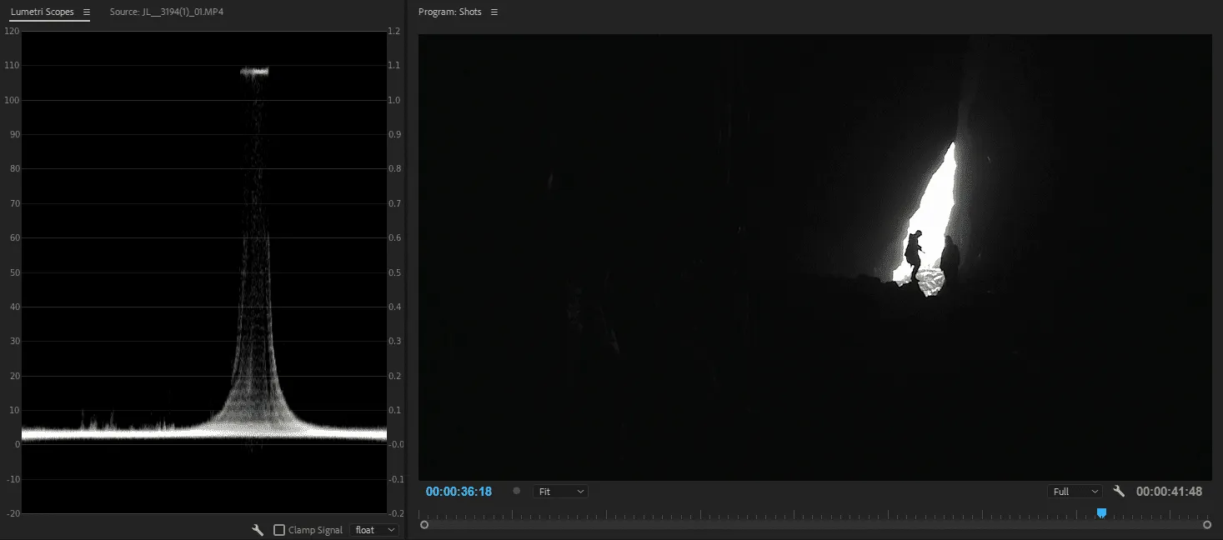The width and height of the screenshot is (1223, 540).
Task: Click the gray indicator dot beside the timecode
Action: (516, 492)
